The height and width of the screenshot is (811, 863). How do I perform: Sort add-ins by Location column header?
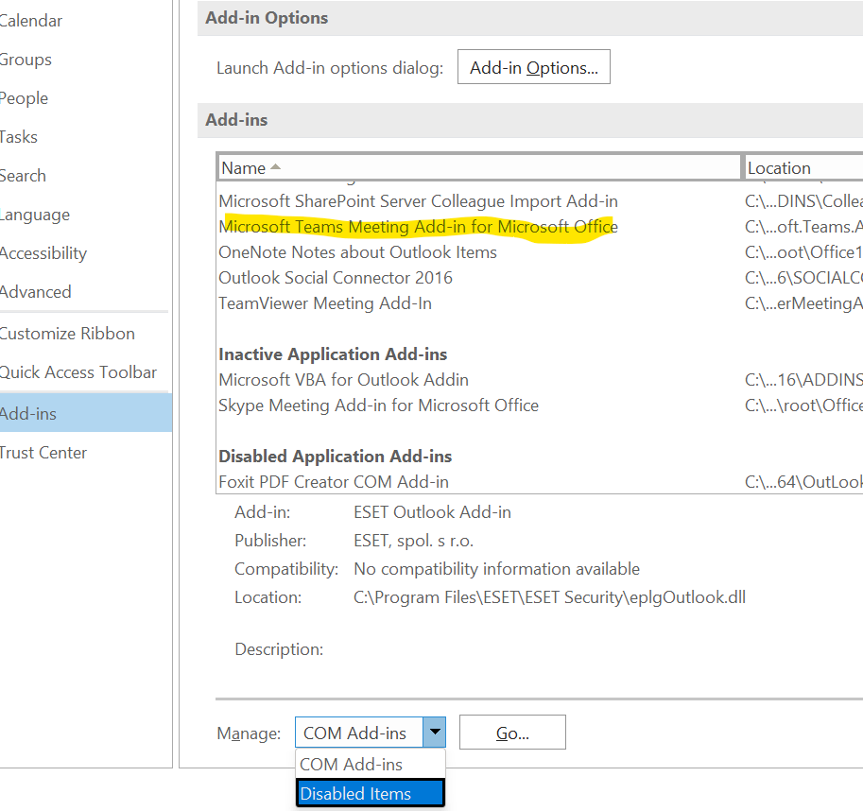[803, 168]
